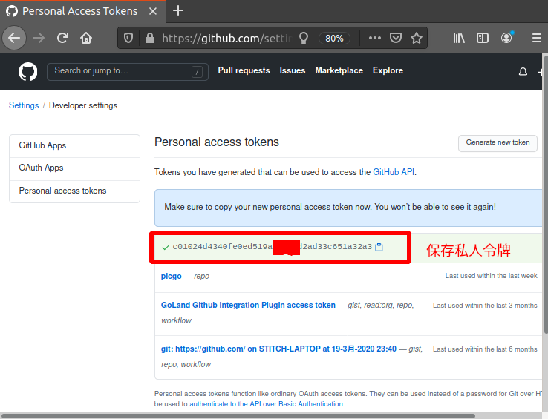The height and width of the screenshot is (419, 548).
Task: Bookmark this page with the star
Action: click(417, 38)
